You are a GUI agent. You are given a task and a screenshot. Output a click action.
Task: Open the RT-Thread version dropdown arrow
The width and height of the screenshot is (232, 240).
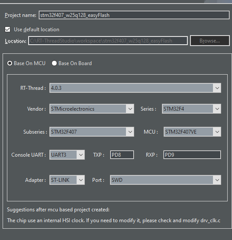point(217,88)
